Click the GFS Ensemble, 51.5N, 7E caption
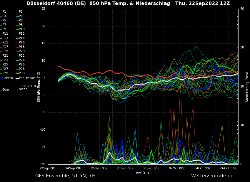The height and width of the screenshot is (182, 250). (x=65, y=176)
